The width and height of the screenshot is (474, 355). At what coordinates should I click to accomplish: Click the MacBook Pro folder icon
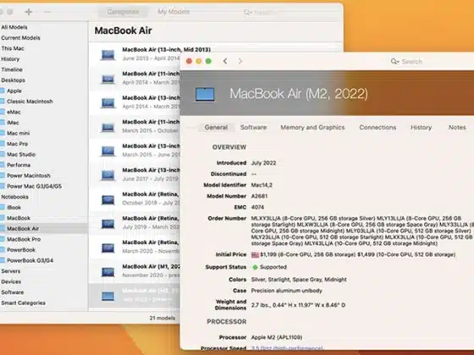tap(2, 239)
